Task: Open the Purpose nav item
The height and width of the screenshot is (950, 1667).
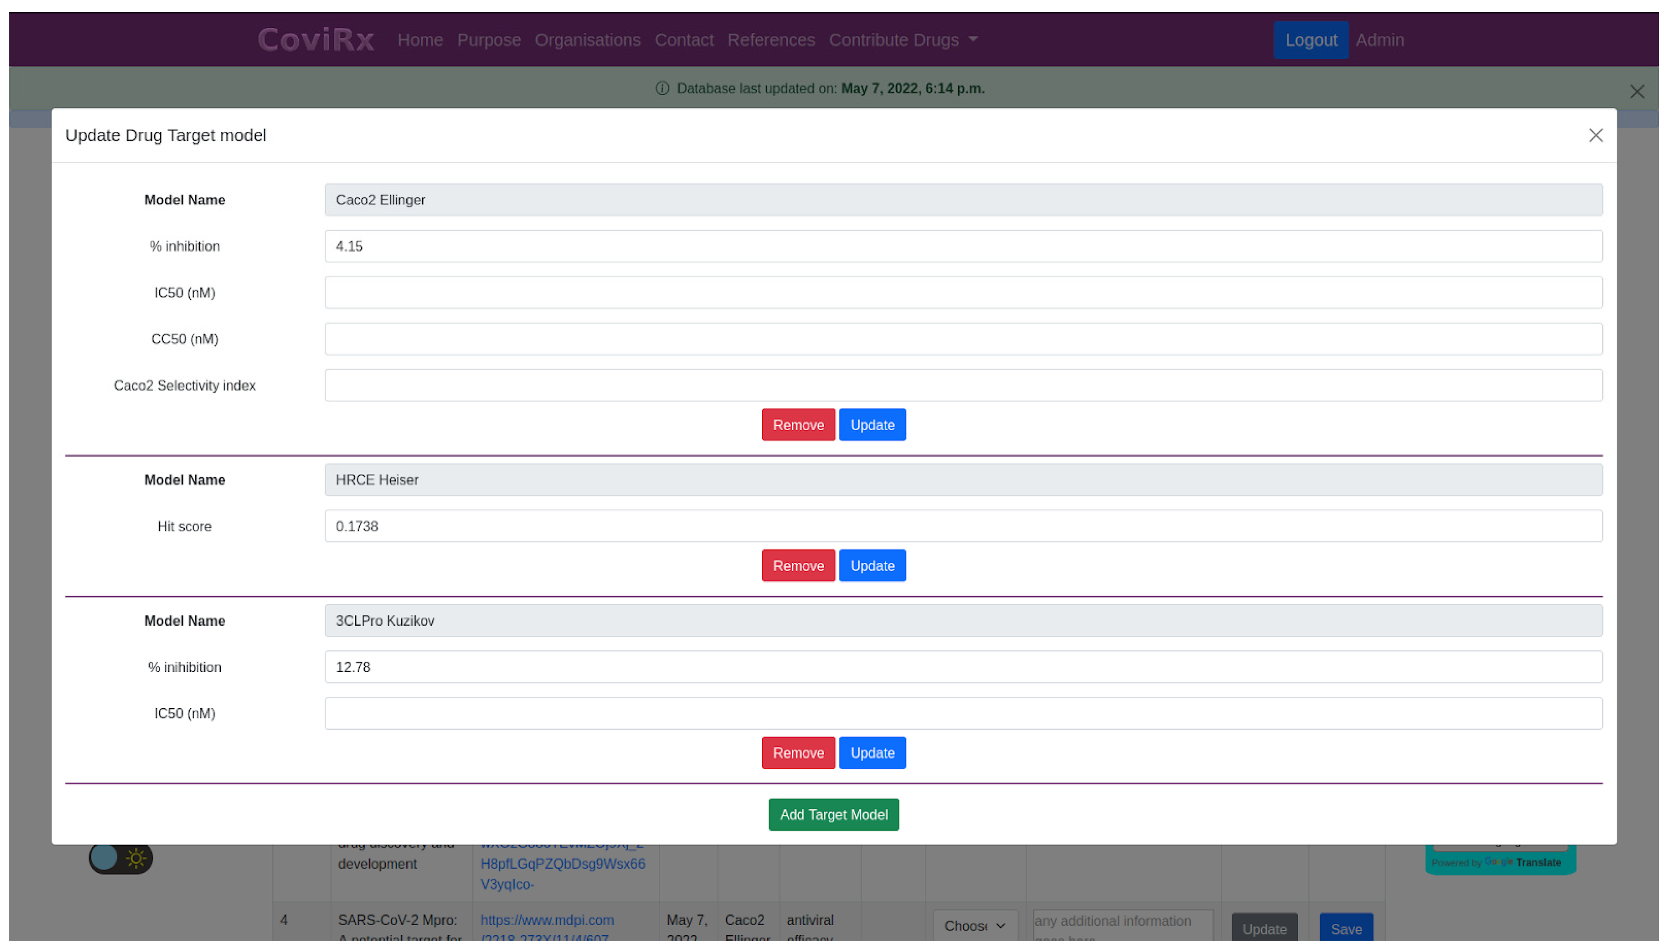Action: 489,40
